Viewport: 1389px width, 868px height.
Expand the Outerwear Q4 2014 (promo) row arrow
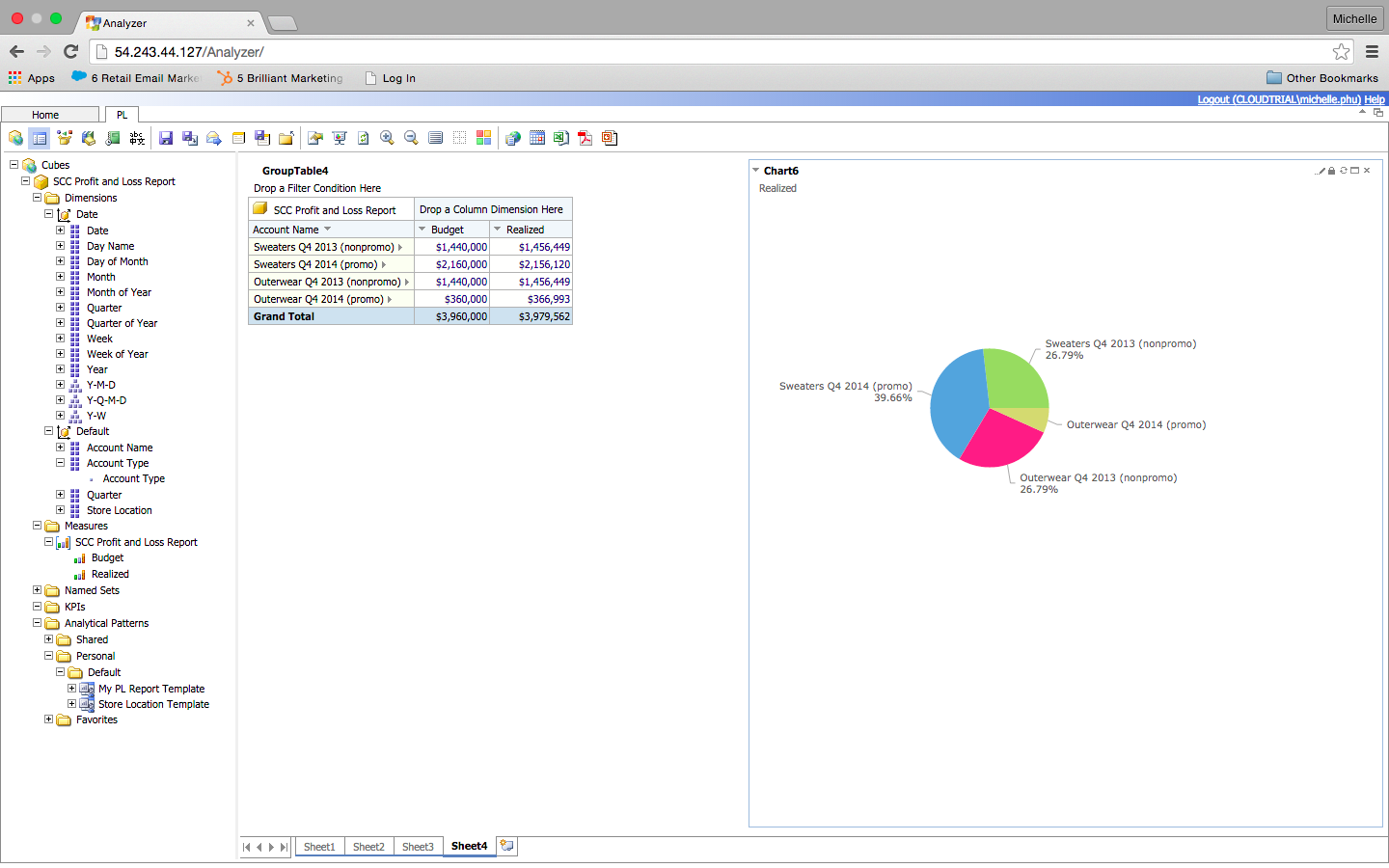point(390,299)
